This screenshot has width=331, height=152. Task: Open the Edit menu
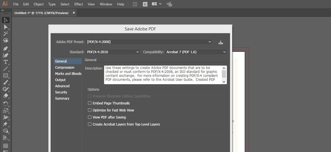26,4
